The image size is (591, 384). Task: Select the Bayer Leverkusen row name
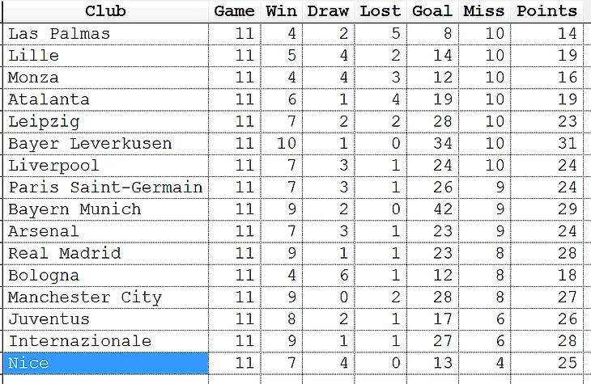(x=105, y=143)
